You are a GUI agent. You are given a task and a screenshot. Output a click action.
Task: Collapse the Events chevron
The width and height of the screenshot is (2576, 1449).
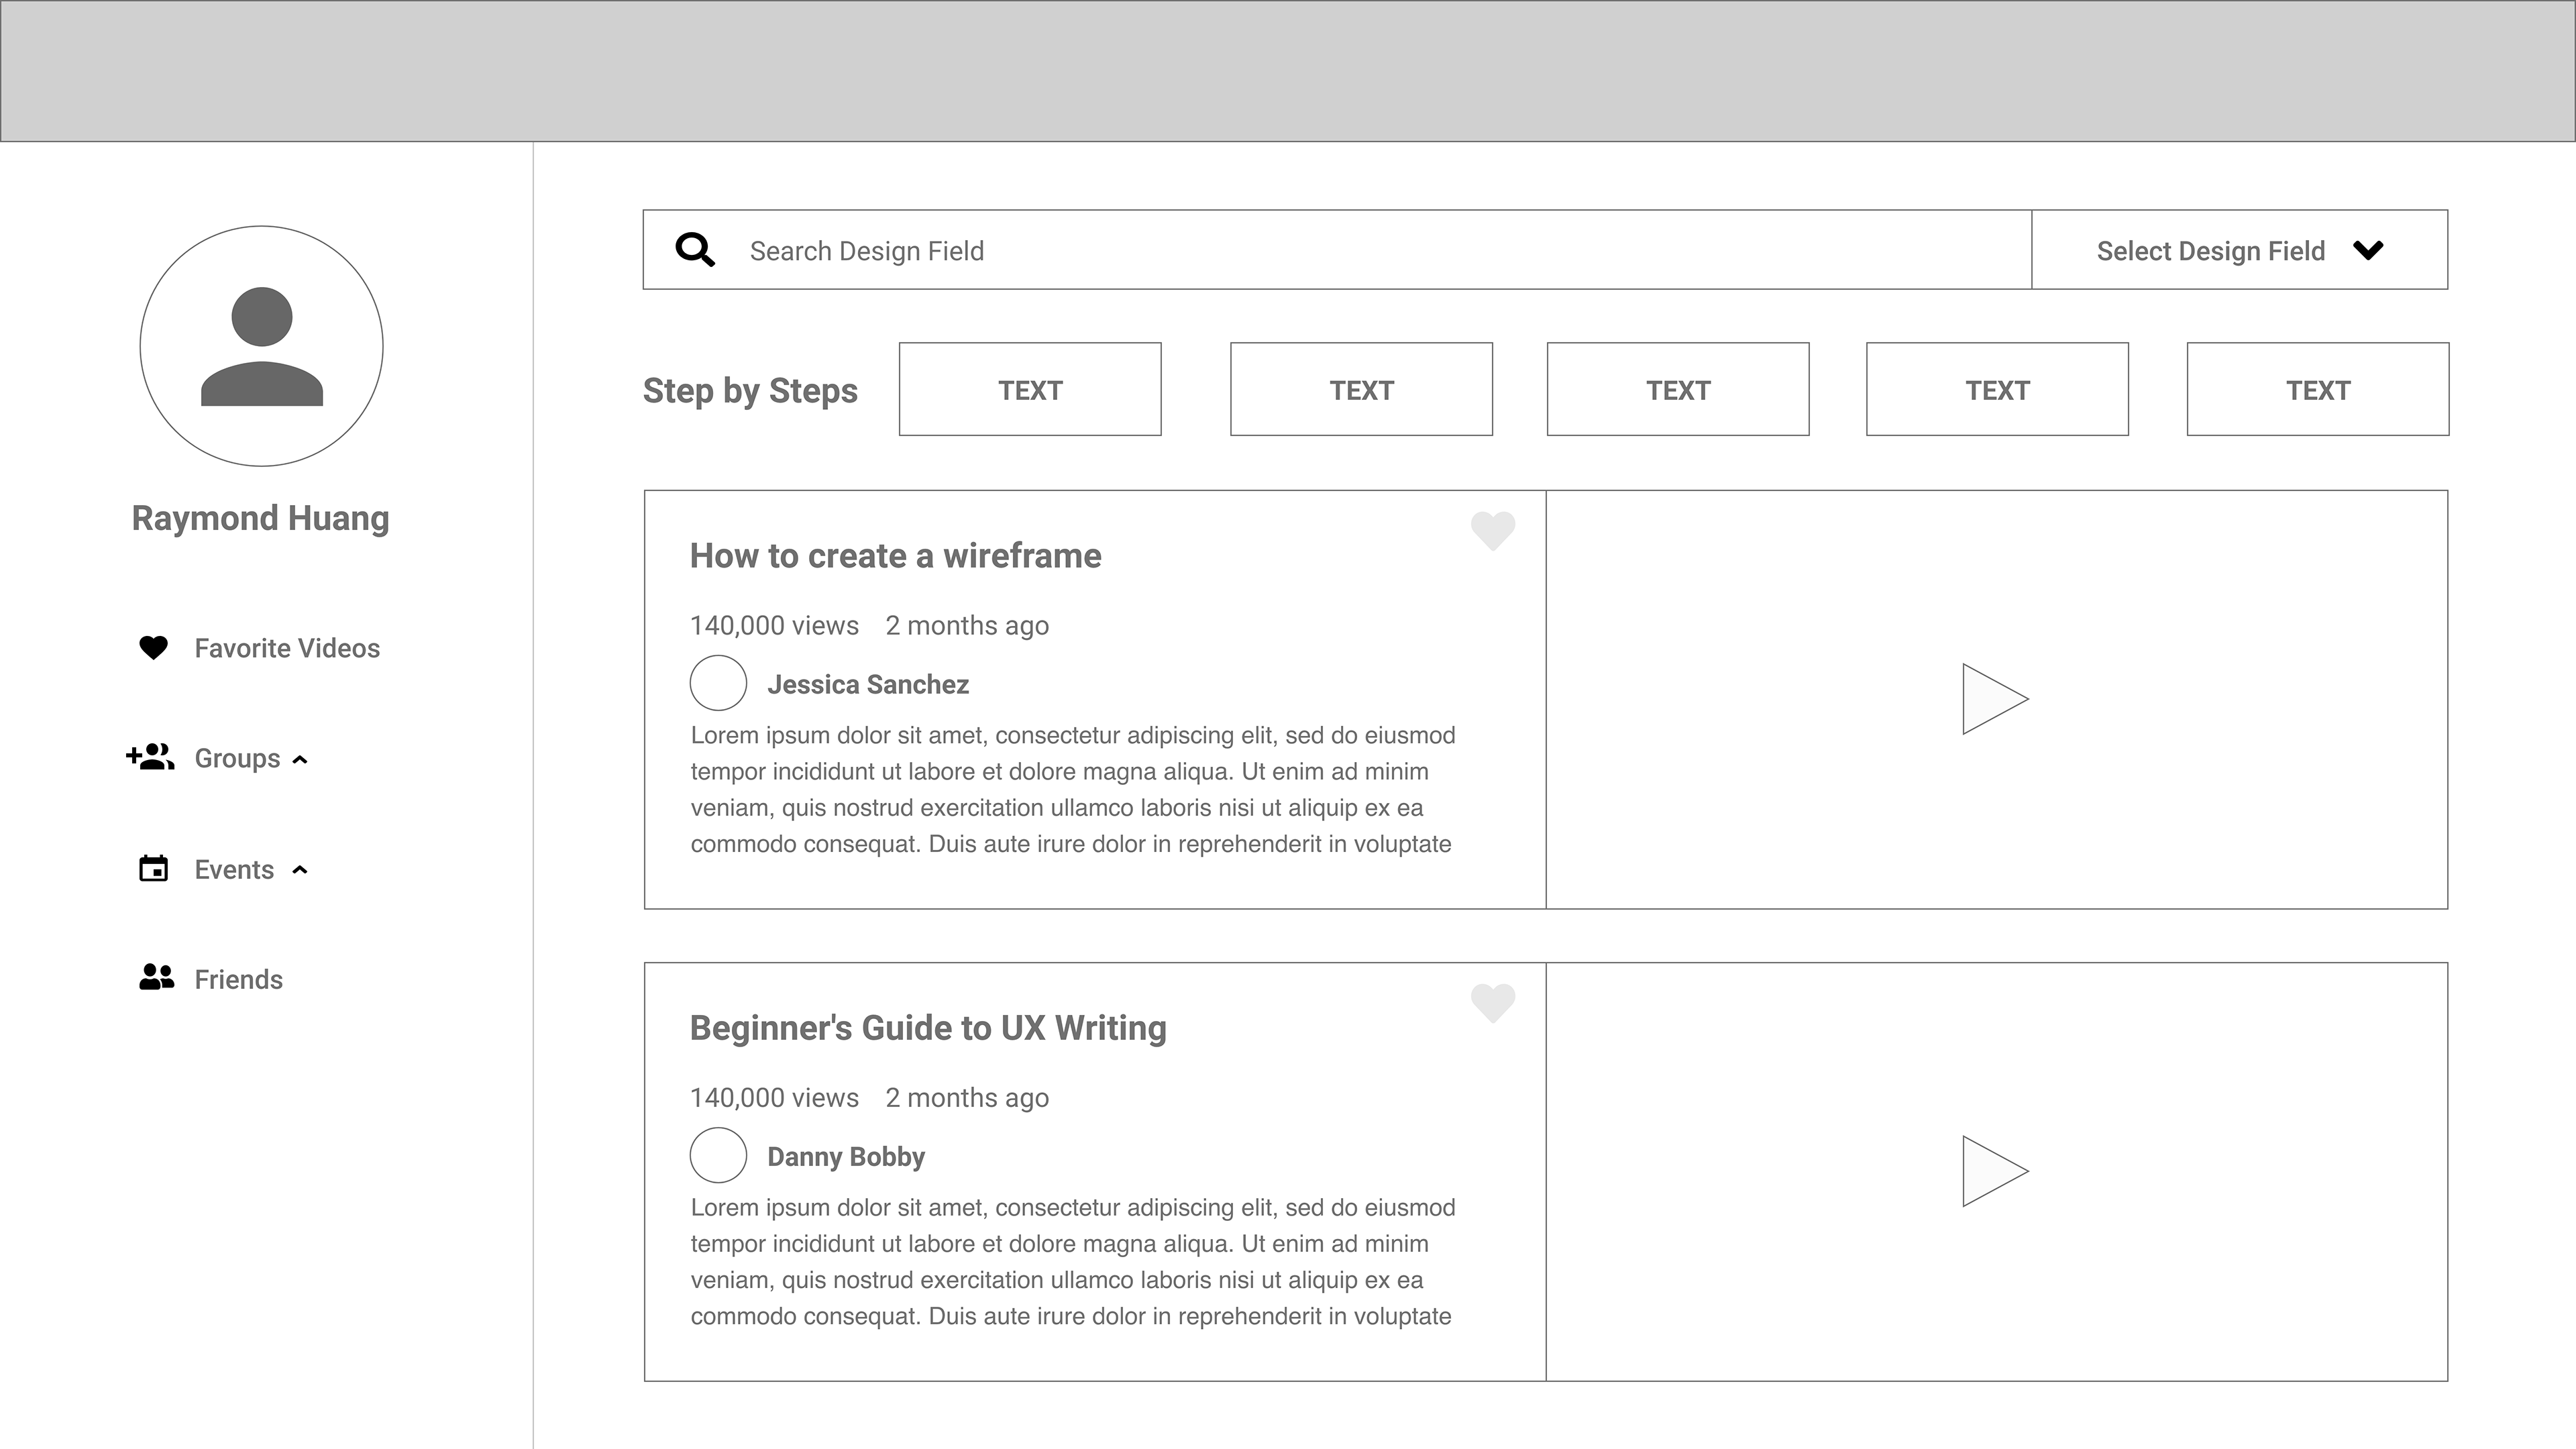tap(299, 870)
